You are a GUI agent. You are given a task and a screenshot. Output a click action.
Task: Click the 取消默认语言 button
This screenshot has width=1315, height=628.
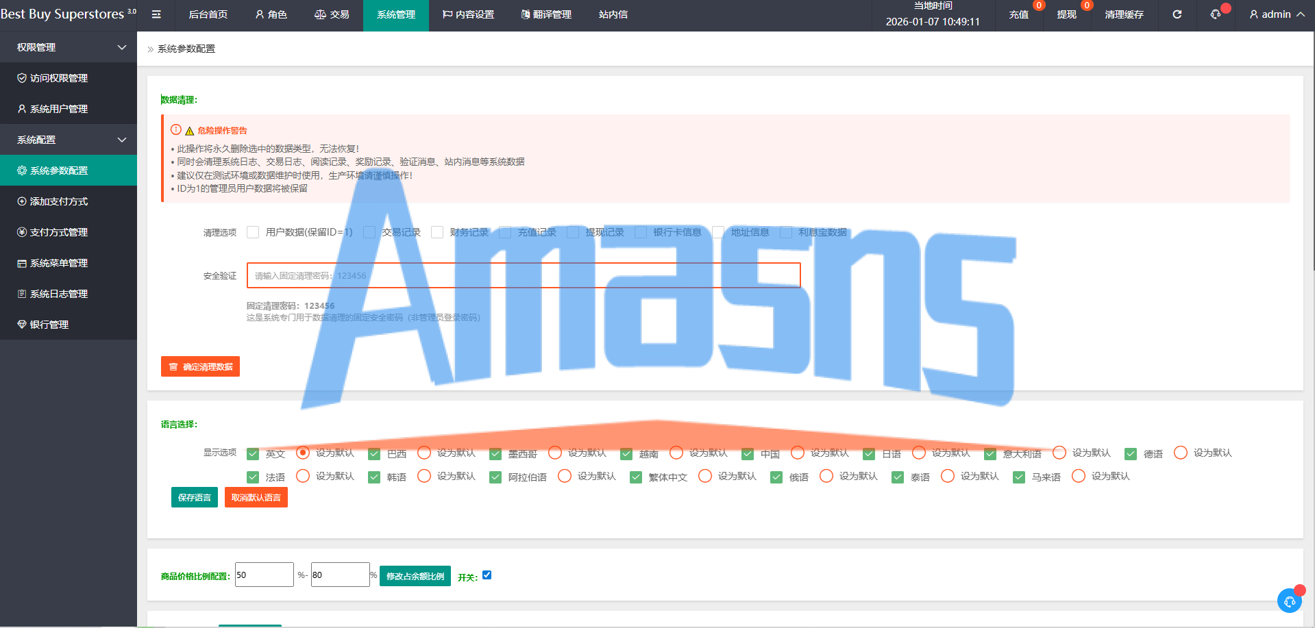tap(256, 497)
